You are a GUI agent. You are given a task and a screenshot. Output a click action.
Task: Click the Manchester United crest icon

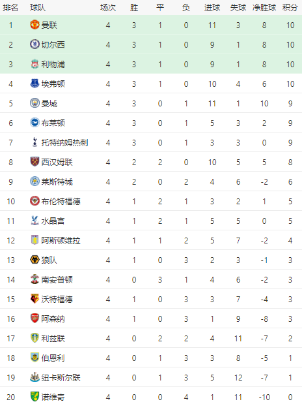click(x=34, y=25)
